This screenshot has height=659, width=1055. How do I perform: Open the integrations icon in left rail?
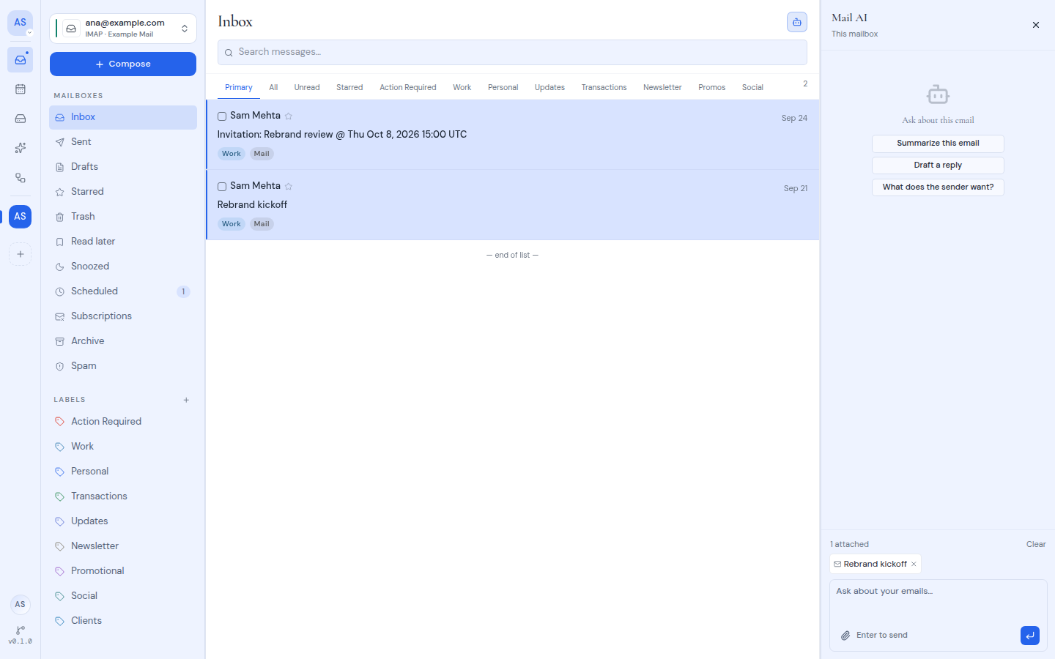[x=21, y=178]
